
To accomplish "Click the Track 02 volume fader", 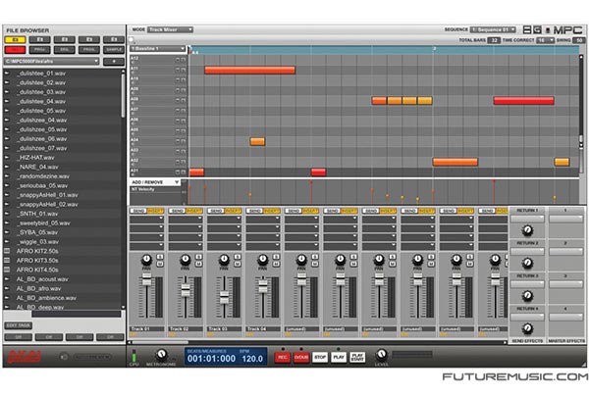I will (x=186, y=290).
